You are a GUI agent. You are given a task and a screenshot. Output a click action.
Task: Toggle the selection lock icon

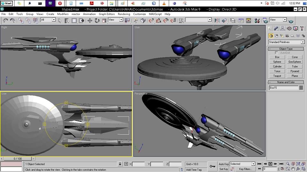(x=120, y=164)
